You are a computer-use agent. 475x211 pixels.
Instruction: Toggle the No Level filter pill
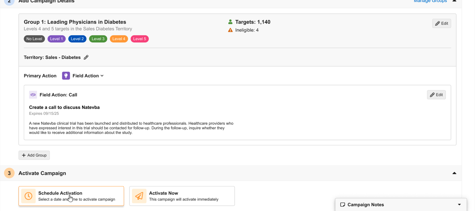(x=34, y=39)
